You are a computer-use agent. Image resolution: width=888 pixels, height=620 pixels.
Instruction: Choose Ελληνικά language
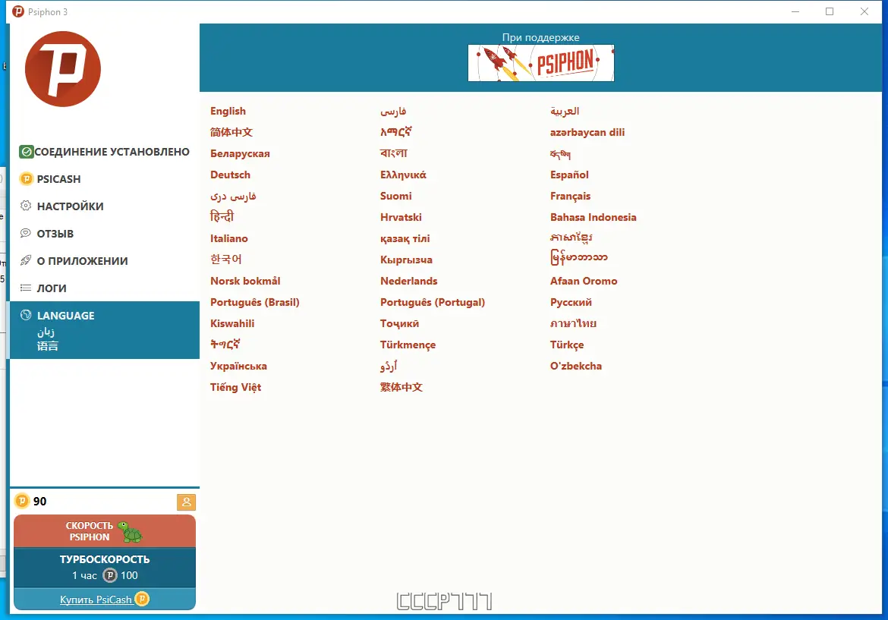[x=403, y=175]
